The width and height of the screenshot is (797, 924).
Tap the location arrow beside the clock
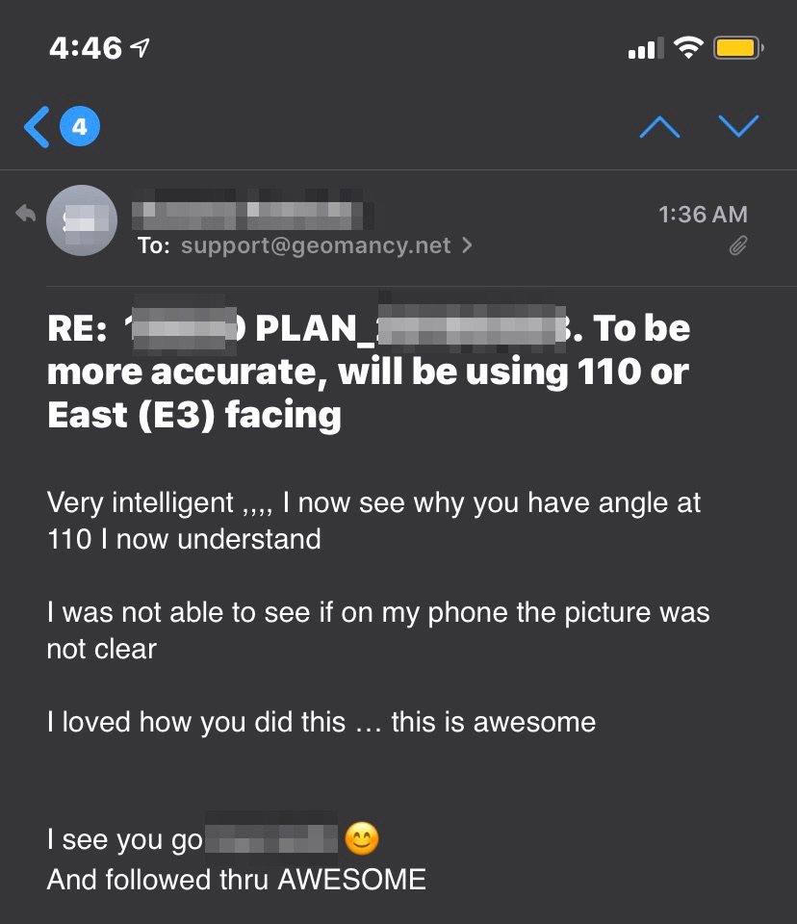point(141,47)
